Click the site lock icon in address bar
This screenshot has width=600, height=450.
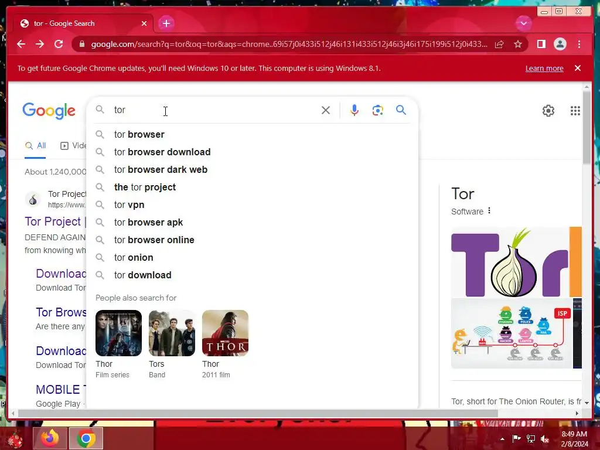coord(82,44)
